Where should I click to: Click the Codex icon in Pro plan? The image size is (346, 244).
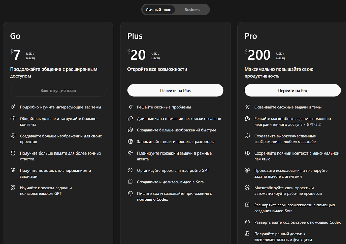pos(247,222)
